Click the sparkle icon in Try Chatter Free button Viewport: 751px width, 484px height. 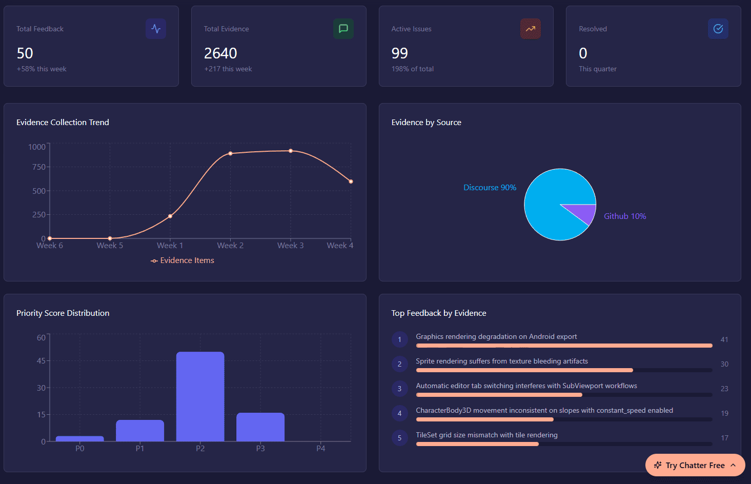(x=659, y=465)
